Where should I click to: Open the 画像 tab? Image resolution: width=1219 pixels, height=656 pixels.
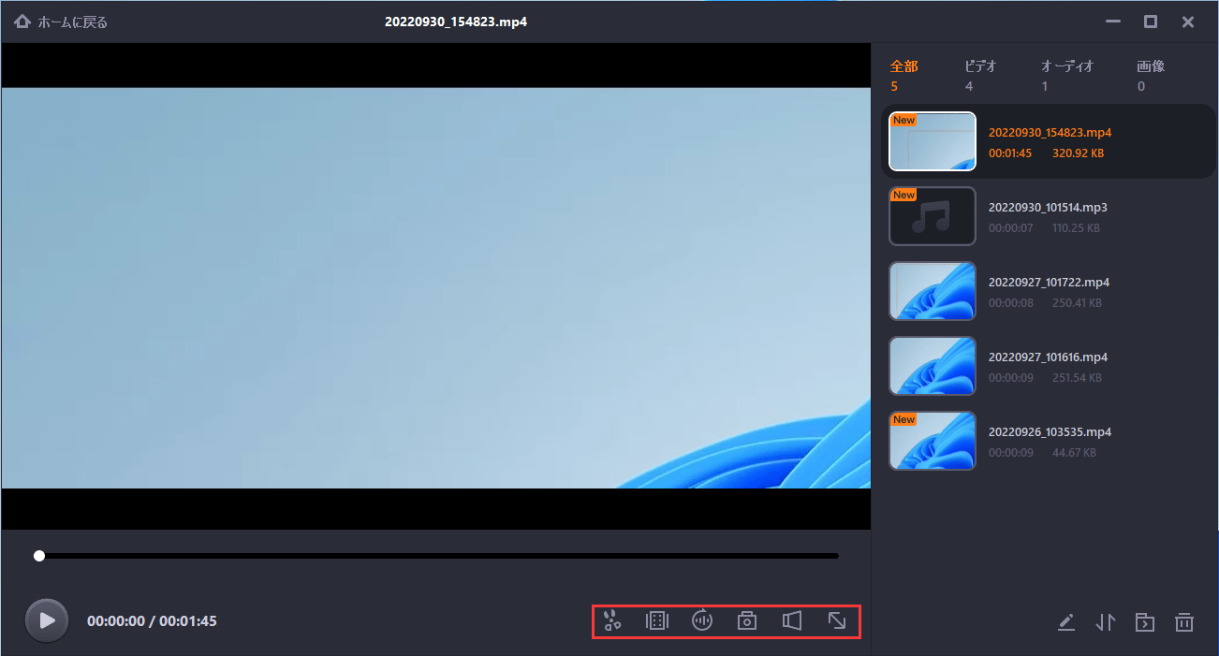(1151, 66)
